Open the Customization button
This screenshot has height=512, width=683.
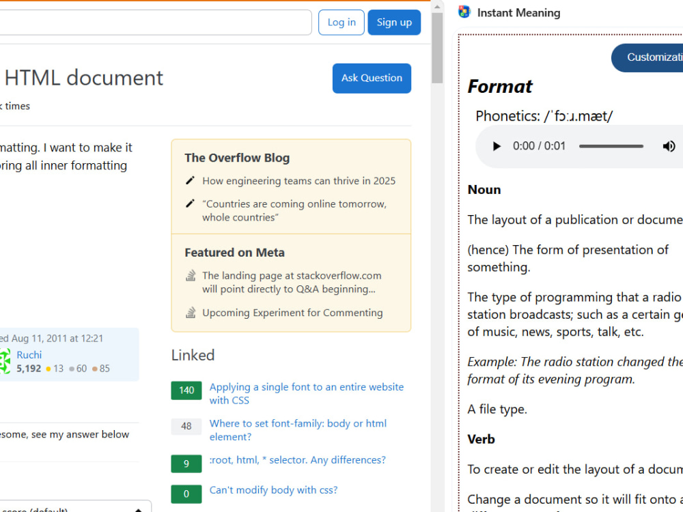[x=647, y=57]
